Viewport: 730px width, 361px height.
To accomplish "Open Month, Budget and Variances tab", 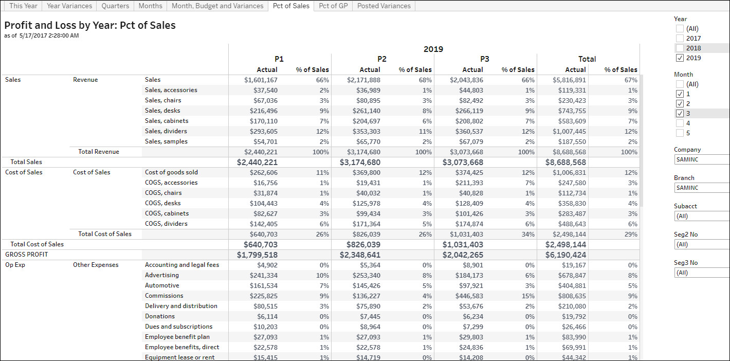I will pyautogui.click(x=217, y=6).
